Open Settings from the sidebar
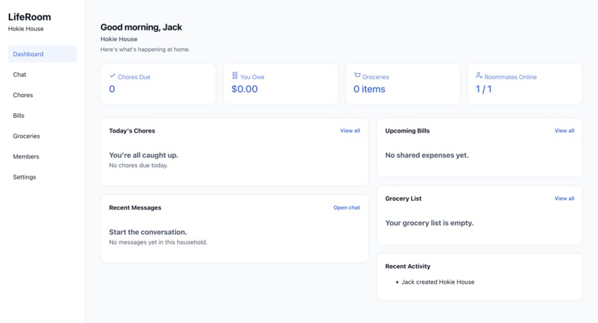Viewport: 598px width, 323px height. point(42,177)
